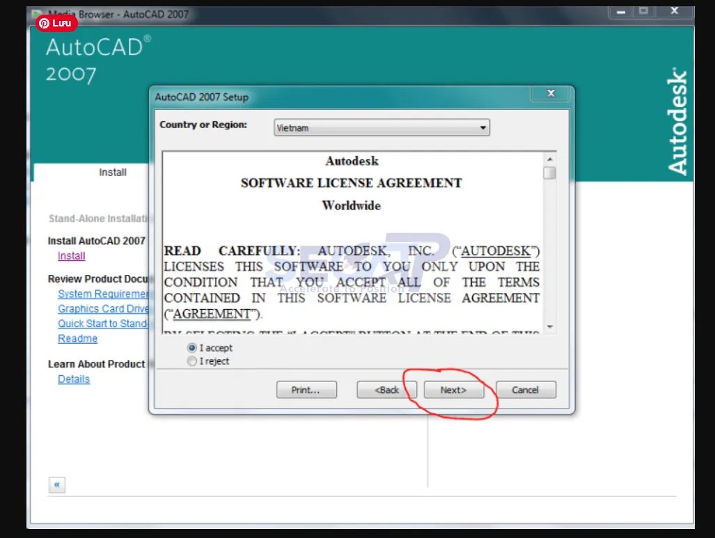Go back using the Back button
This screenshot has width=715, height=538.
(x=386, y=390)
